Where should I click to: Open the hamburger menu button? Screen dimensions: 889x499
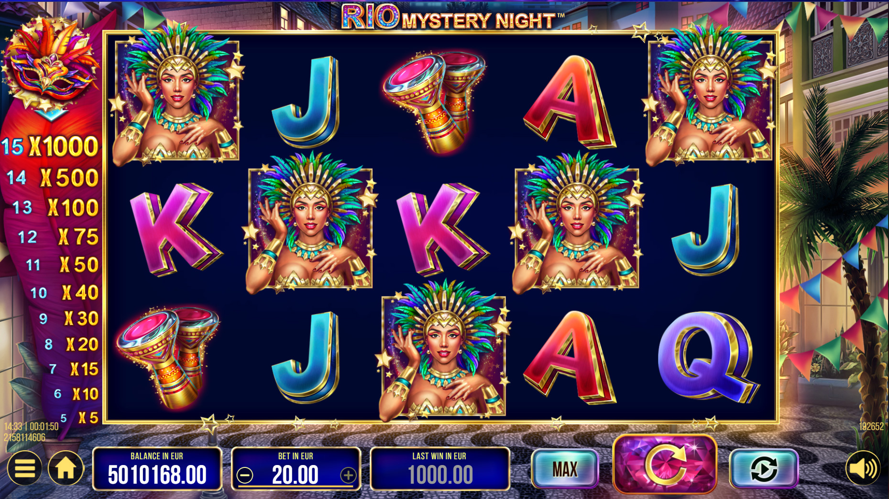pos(24,468)
